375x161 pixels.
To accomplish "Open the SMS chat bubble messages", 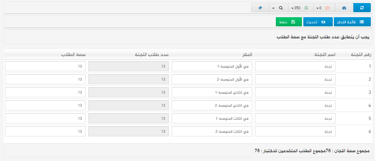I will (327, 8).
